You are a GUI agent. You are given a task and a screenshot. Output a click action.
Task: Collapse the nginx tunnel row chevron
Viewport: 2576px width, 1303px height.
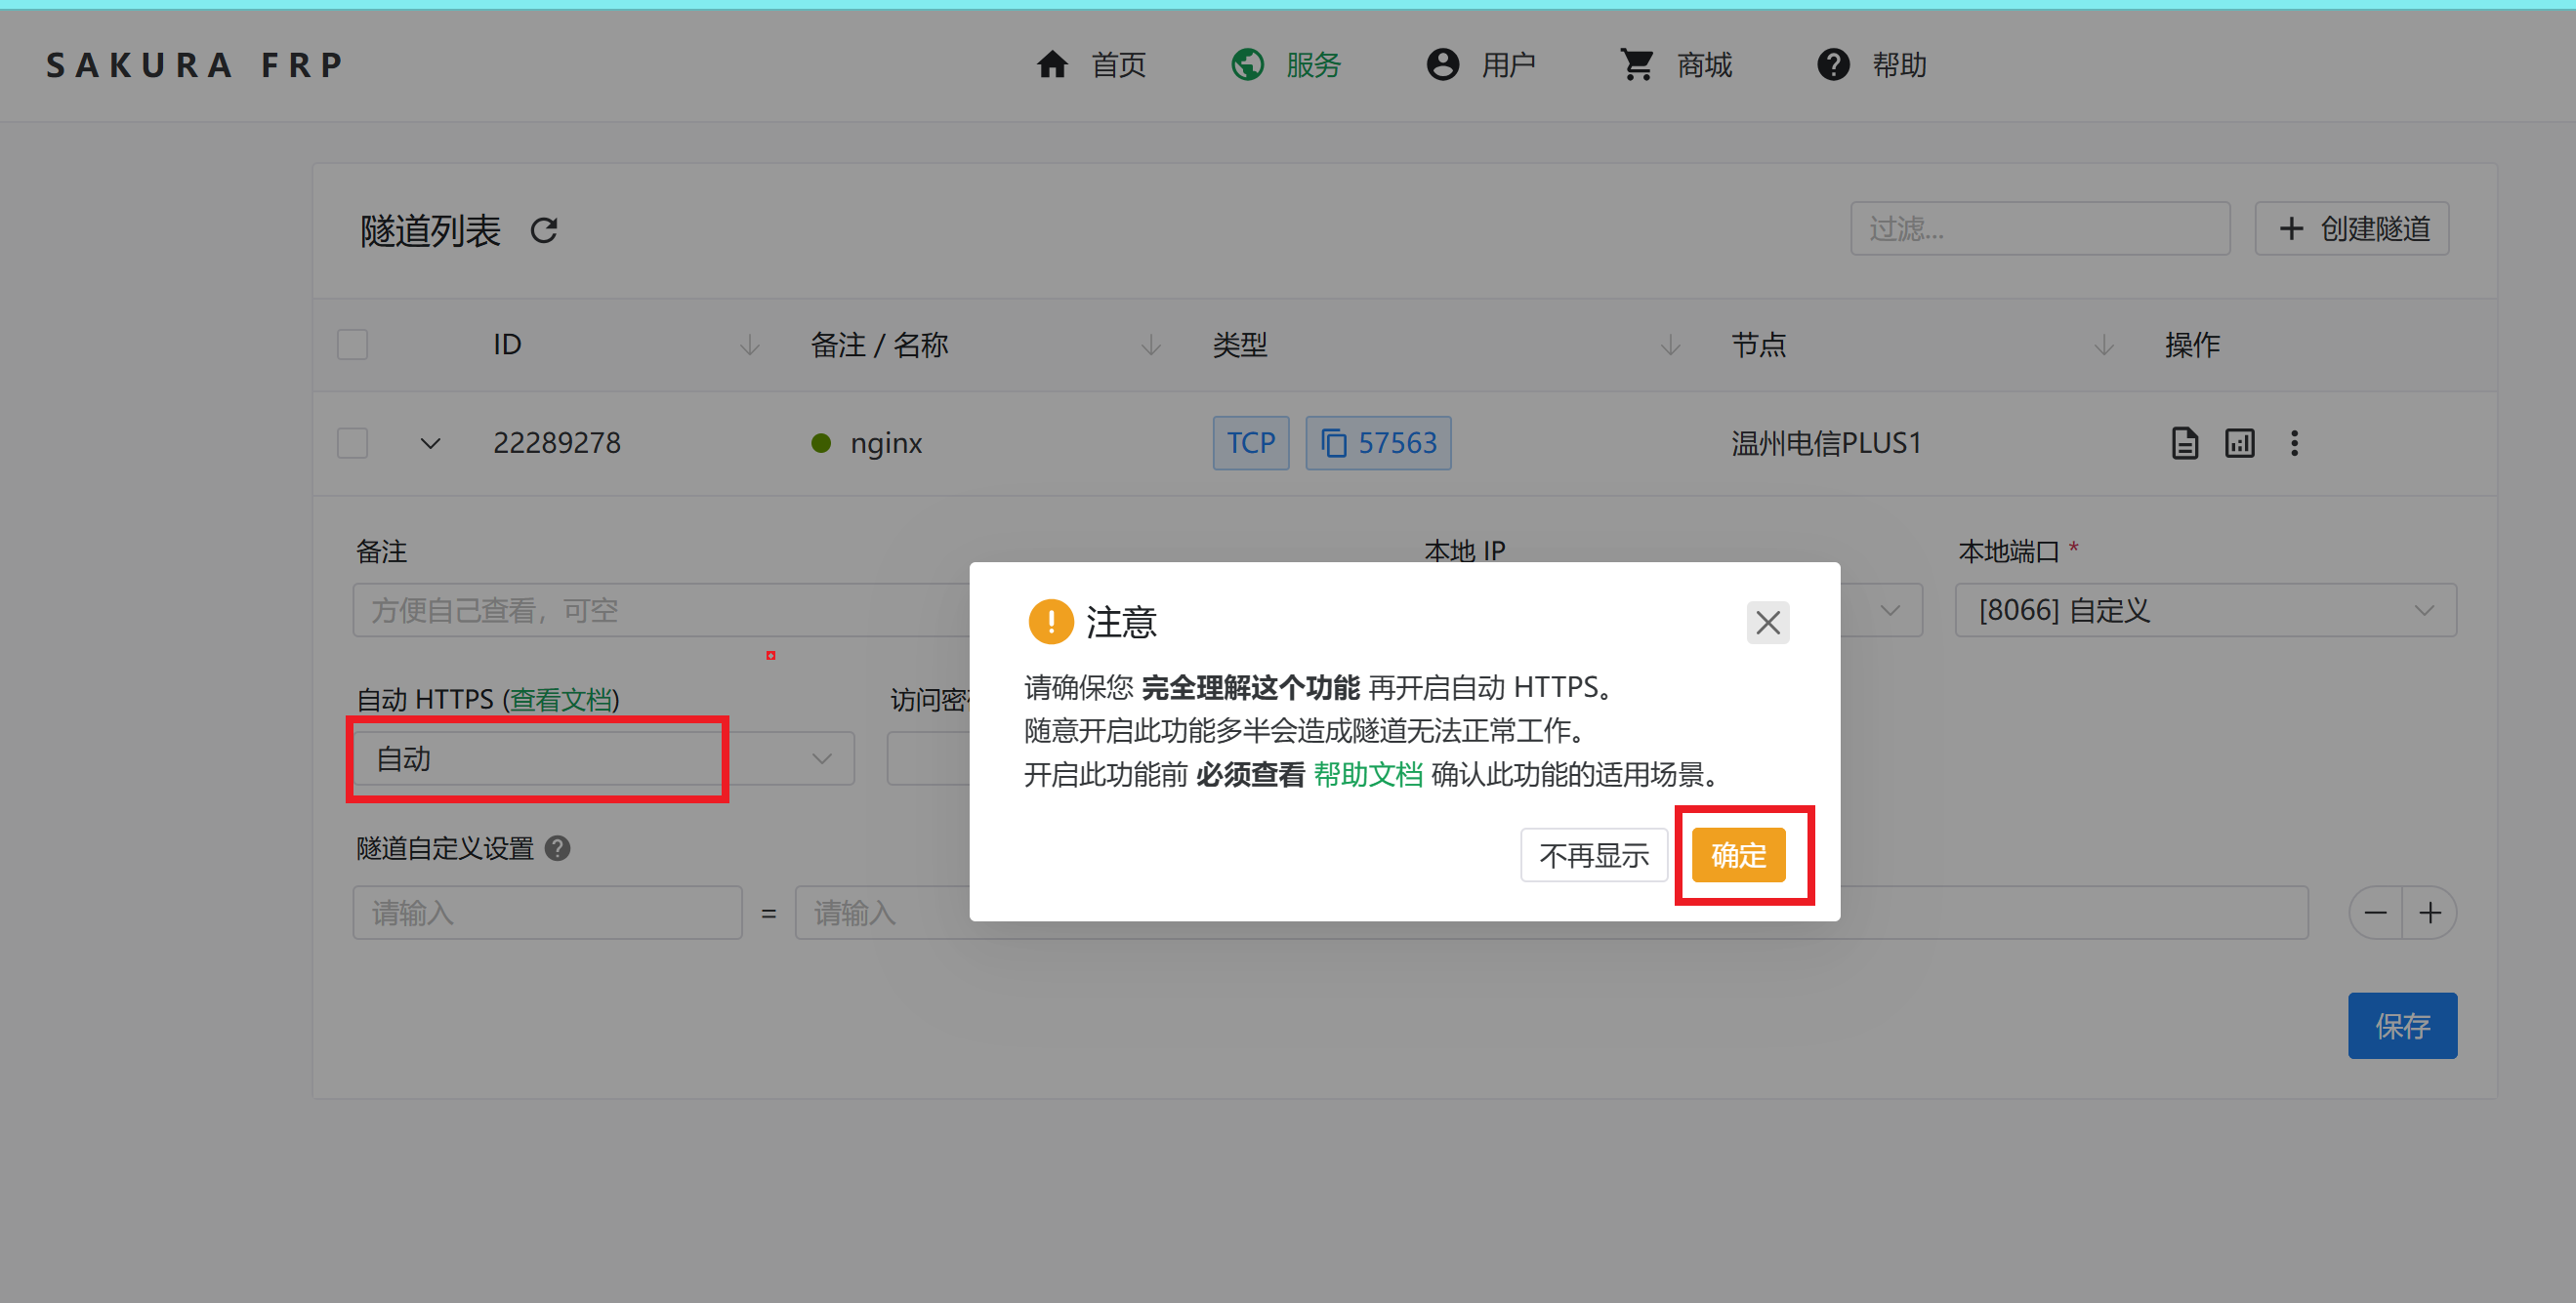pyautogui.click(x=430, y=443)
